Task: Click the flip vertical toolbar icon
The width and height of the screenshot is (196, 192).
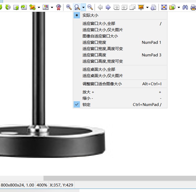Action: pos(16,7)
